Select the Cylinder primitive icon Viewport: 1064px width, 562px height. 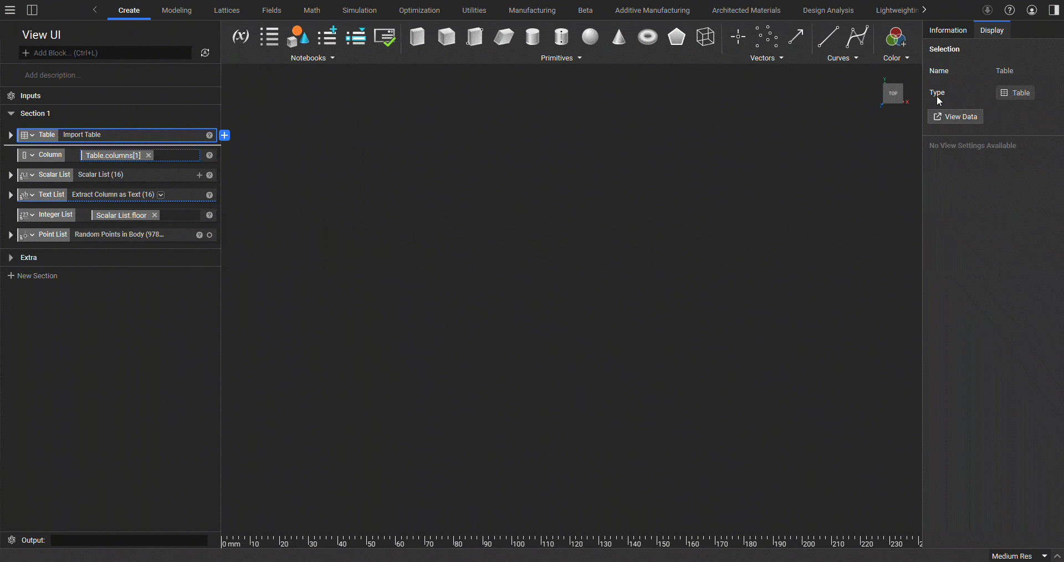click(533, 37)
